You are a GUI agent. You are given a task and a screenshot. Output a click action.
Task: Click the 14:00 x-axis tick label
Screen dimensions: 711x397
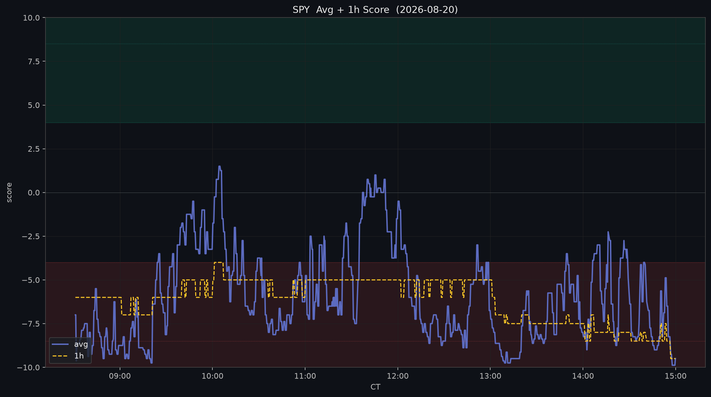coord(583,376)
